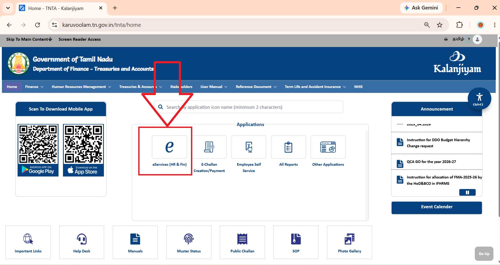Open Other Applications icon
The image size is (500, 265).
[x=328, y=147]
